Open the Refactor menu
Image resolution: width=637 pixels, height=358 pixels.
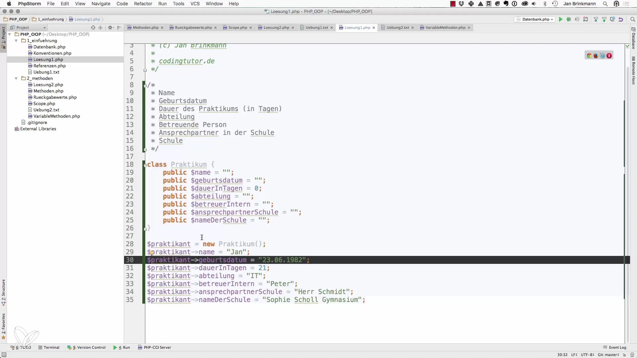143,4
